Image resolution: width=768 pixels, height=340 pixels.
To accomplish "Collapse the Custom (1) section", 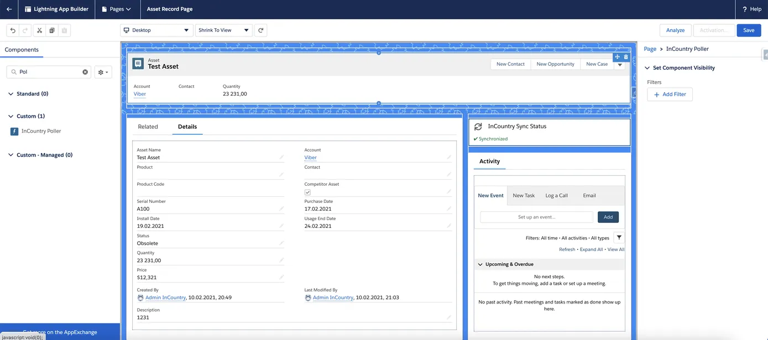I will (x=11, y=116).
